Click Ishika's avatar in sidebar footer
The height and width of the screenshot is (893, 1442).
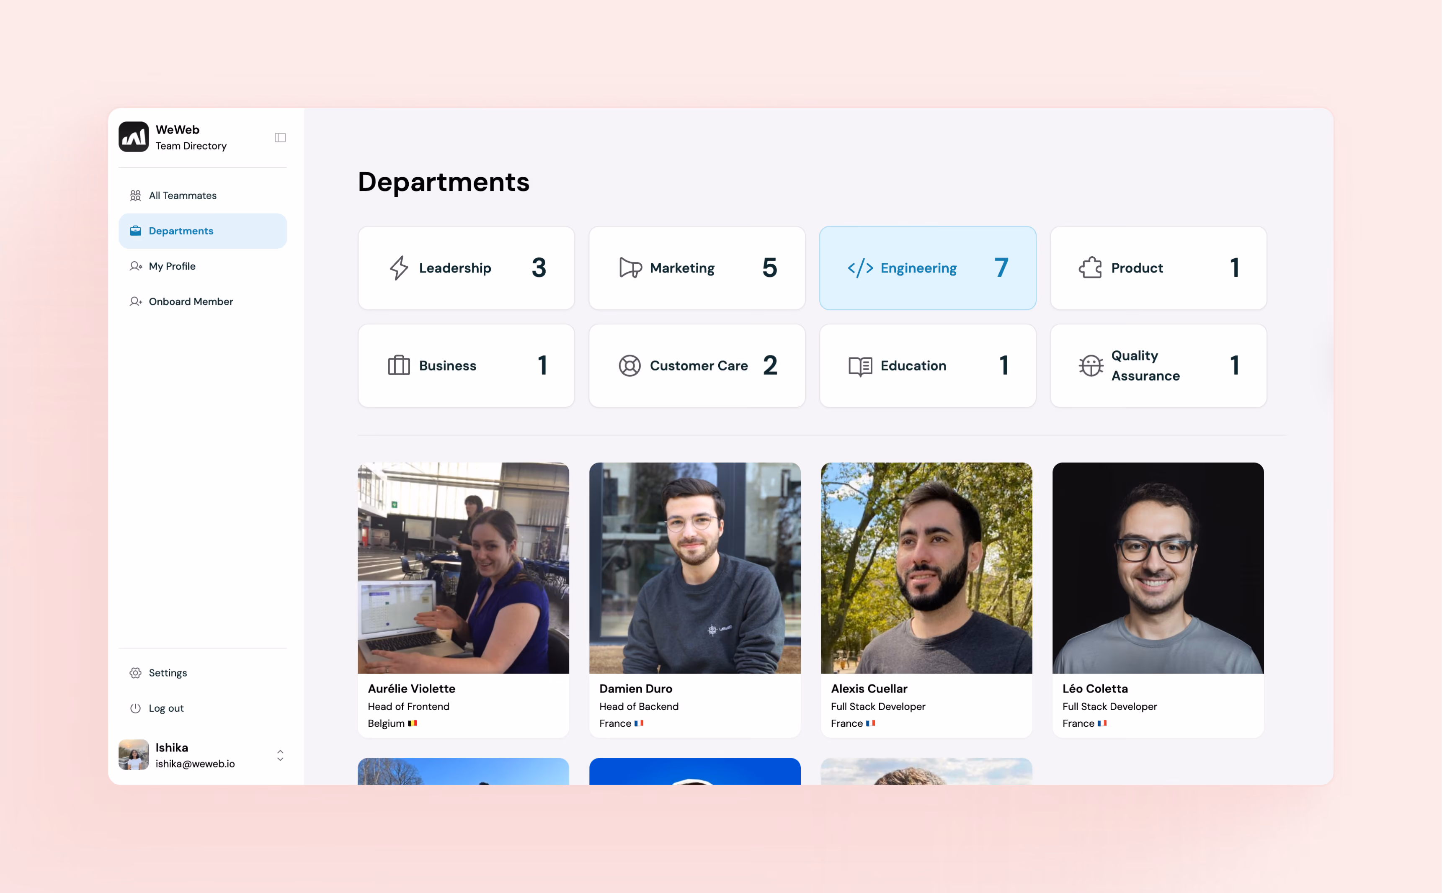click(x=134, y=755)
